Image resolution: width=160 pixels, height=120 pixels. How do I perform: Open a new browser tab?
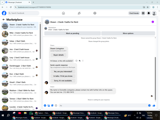pos(33,2)
